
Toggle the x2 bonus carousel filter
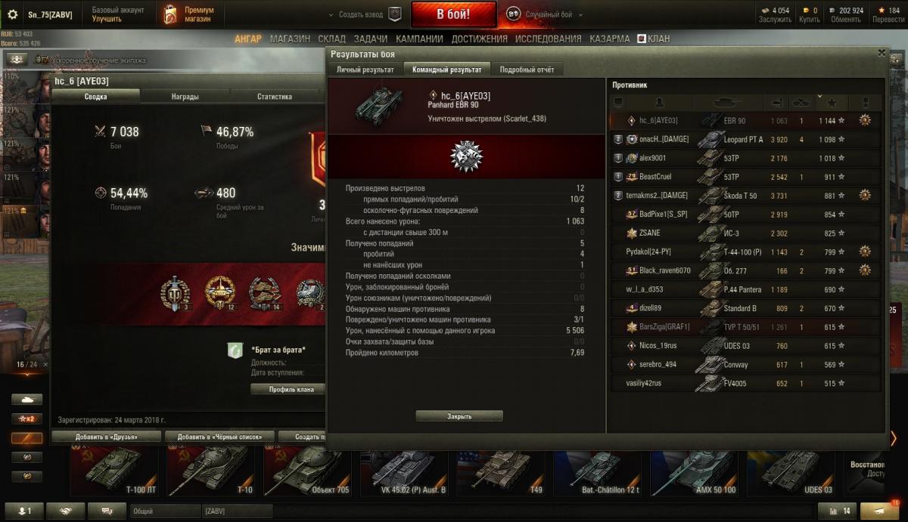pyautogui.click(x=27, y=419)
